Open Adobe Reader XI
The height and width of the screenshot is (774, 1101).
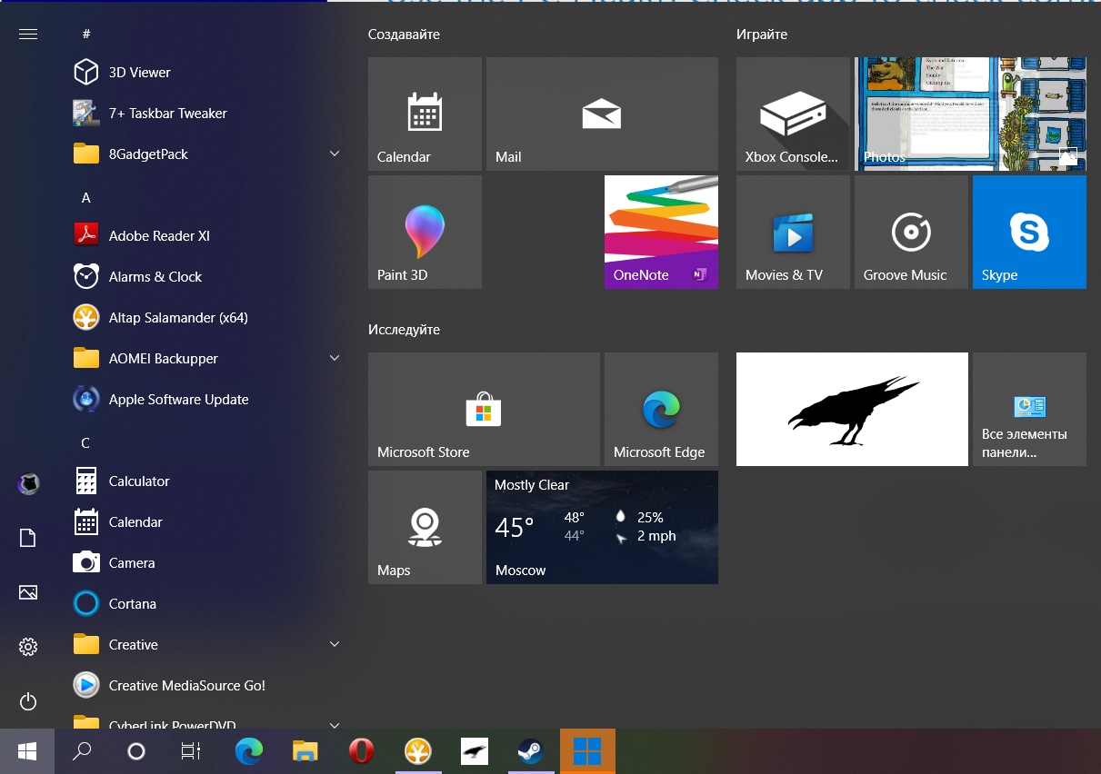[x=207, y=236]
